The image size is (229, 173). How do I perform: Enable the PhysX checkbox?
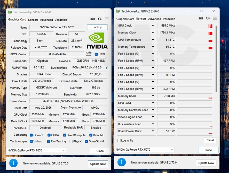pyautogui.click(x=71, y=141)
